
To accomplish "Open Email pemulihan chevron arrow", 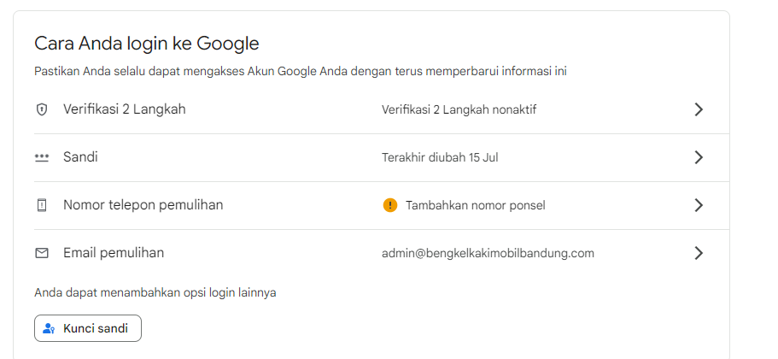I will pos(699,253).
